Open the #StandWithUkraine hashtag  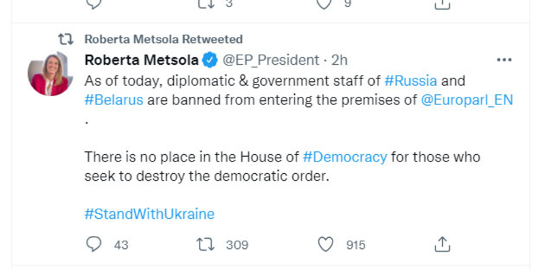(149, 213)
